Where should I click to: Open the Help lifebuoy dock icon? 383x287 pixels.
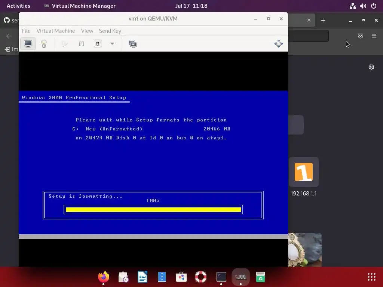(201, 277)
